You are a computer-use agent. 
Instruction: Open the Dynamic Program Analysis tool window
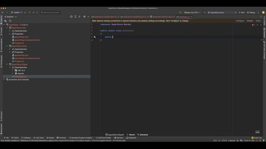point(80,138)
